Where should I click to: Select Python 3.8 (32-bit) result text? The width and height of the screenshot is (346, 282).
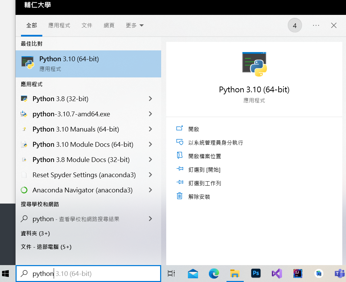[x=61, y=99]
